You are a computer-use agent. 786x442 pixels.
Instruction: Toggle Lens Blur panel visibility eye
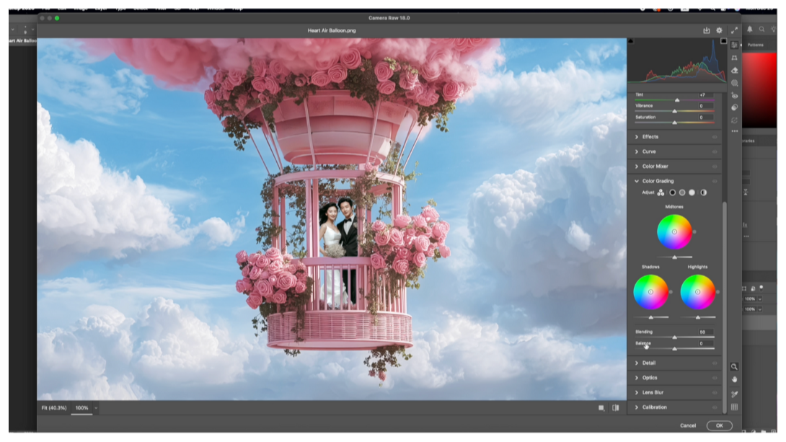(715, 392)
